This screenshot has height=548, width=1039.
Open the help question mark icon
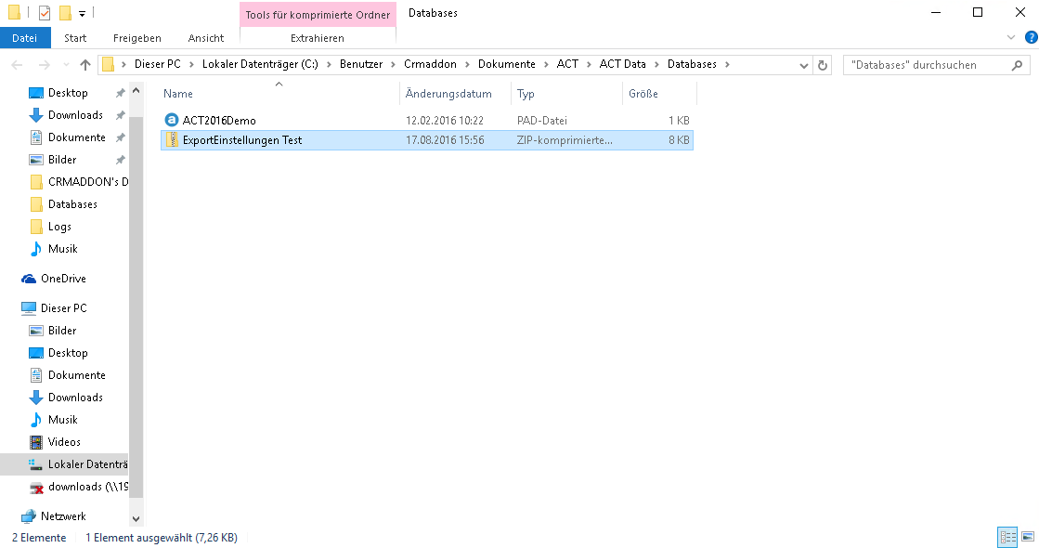tap(1031, 38)
